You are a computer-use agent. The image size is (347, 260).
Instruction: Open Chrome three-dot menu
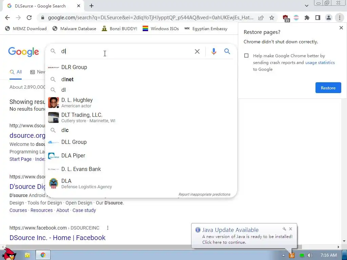click(340, 18)
